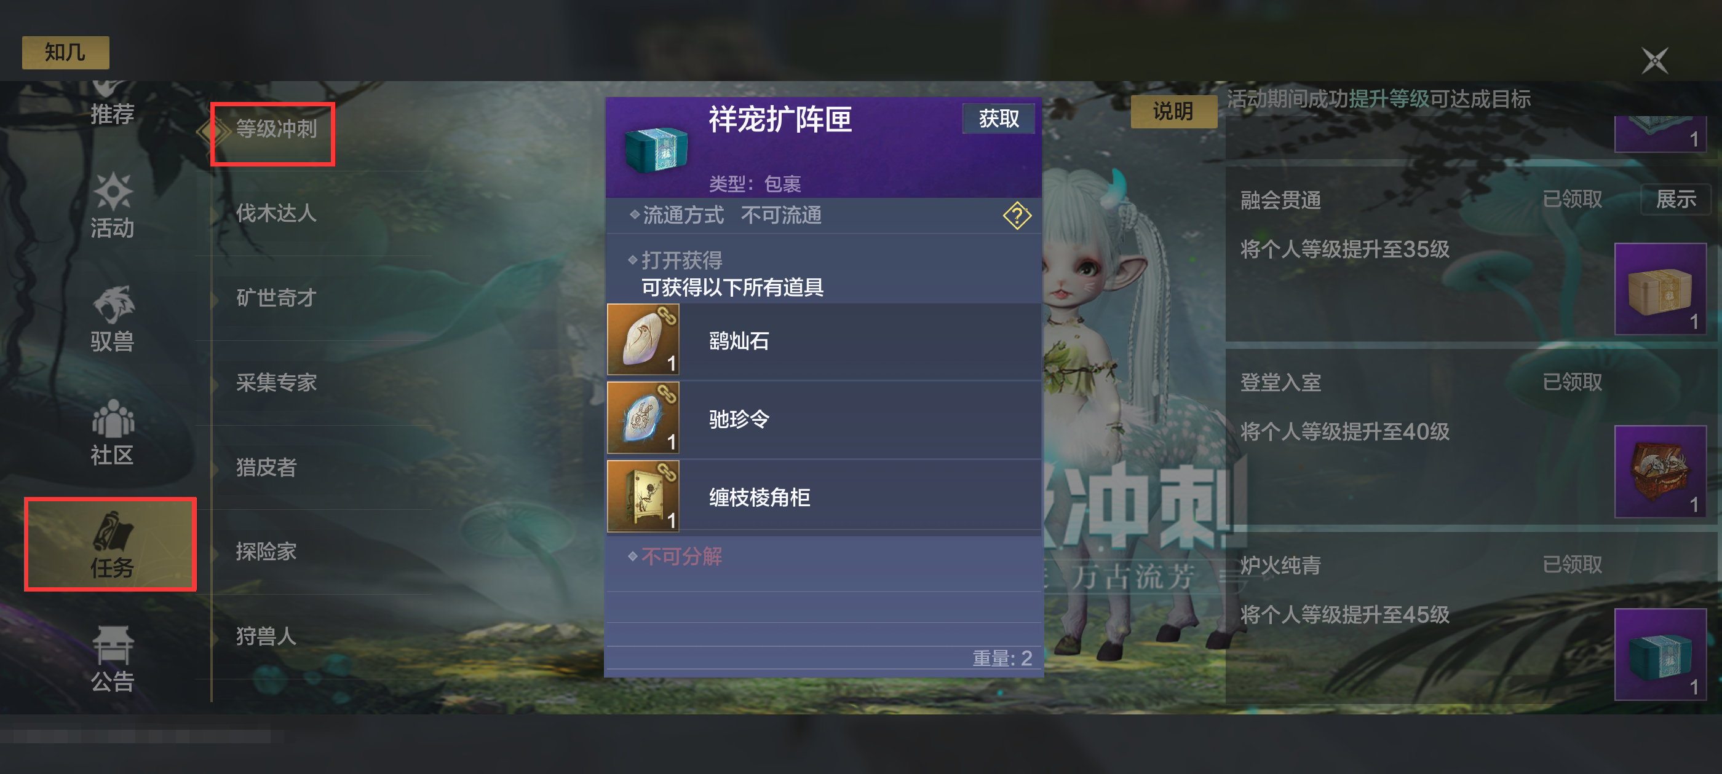
Task: Select the 任务 scroll sidebar icon
Action: coord(111,544)
